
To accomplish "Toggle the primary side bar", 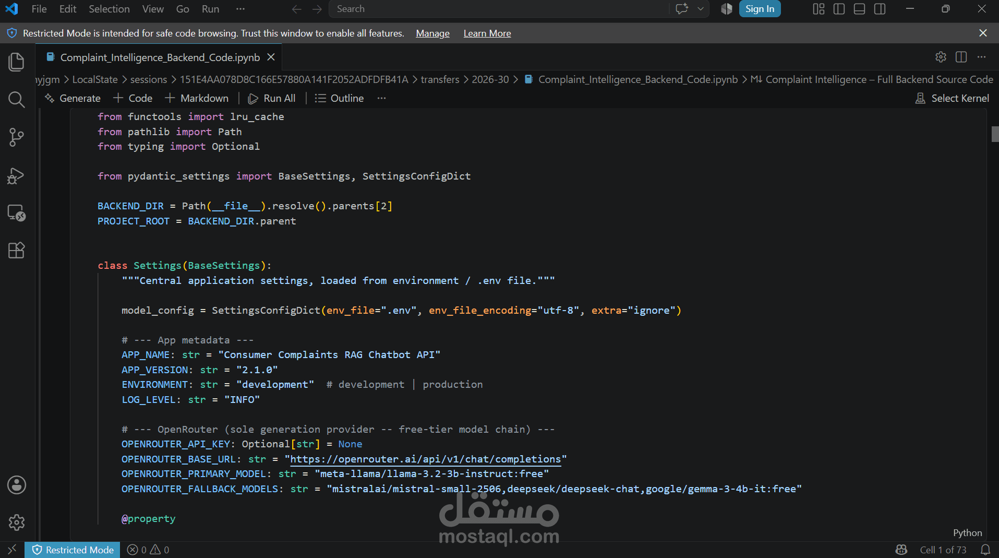I will (x=839, y=9).
